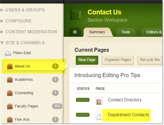Toggle Contact Directory ACTIVE status
Screen dimensions: 164x125
[83, 100]
